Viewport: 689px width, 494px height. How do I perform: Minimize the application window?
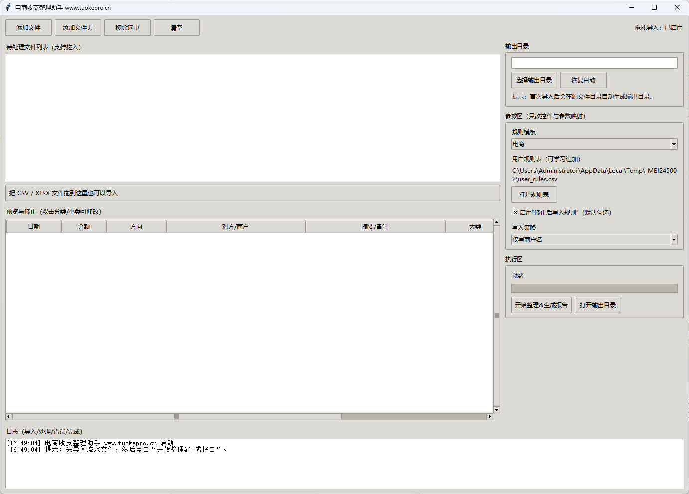point(632,7)
